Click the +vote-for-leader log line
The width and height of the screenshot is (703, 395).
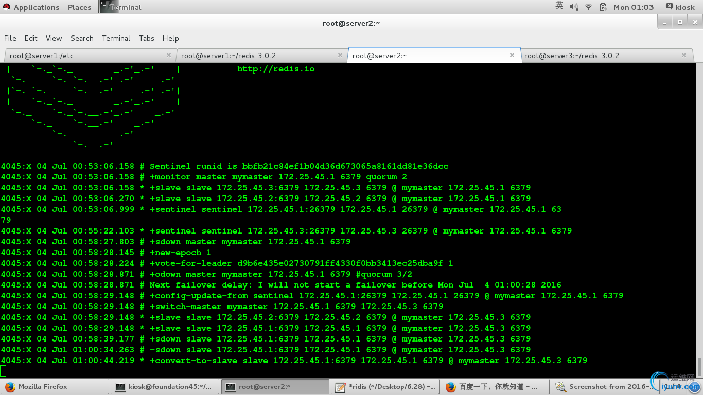[x=227, y=263]
